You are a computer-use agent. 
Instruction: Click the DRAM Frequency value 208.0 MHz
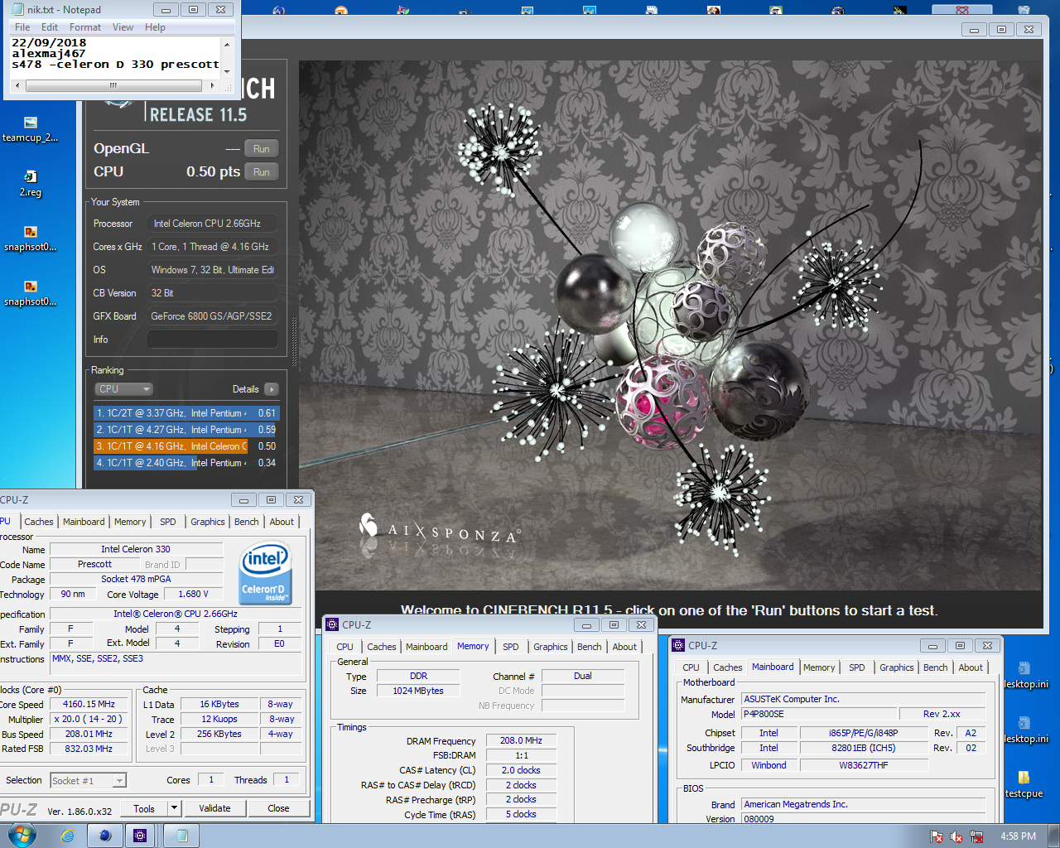(x=521, y=740)
